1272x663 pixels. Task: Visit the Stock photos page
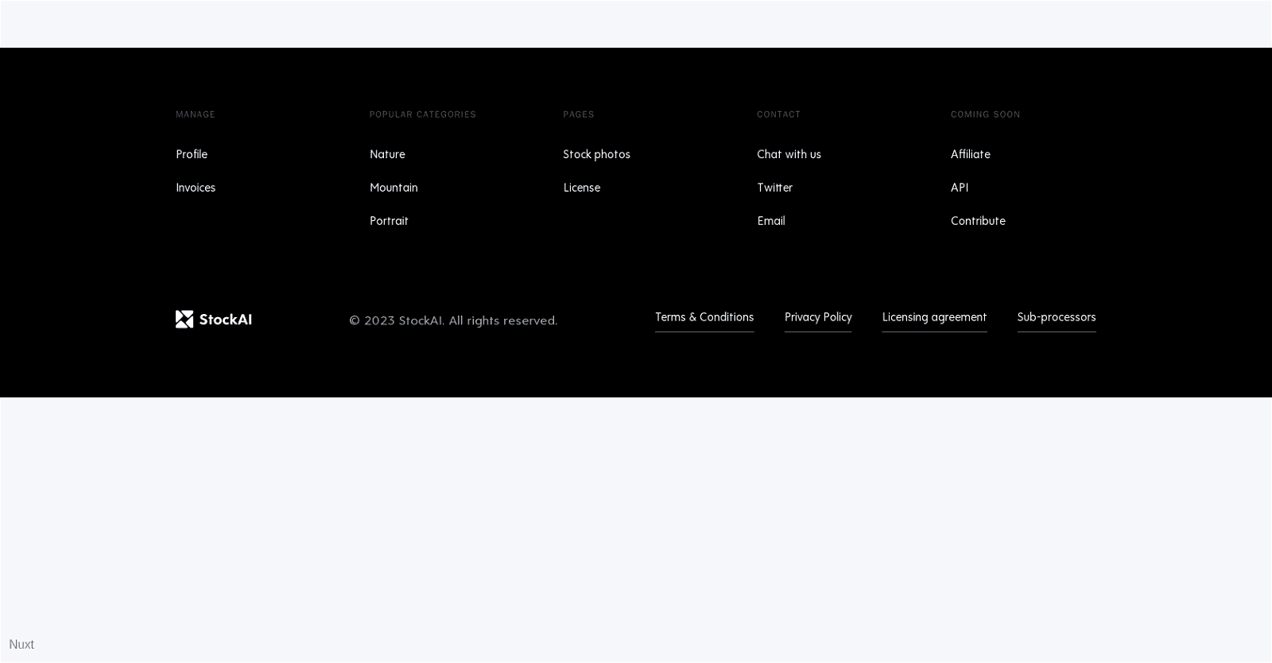tap(596, 154)
